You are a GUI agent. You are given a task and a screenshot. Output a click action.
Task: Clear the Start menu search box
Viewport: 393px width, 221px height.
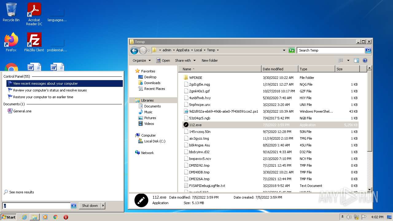coord(74,206)
